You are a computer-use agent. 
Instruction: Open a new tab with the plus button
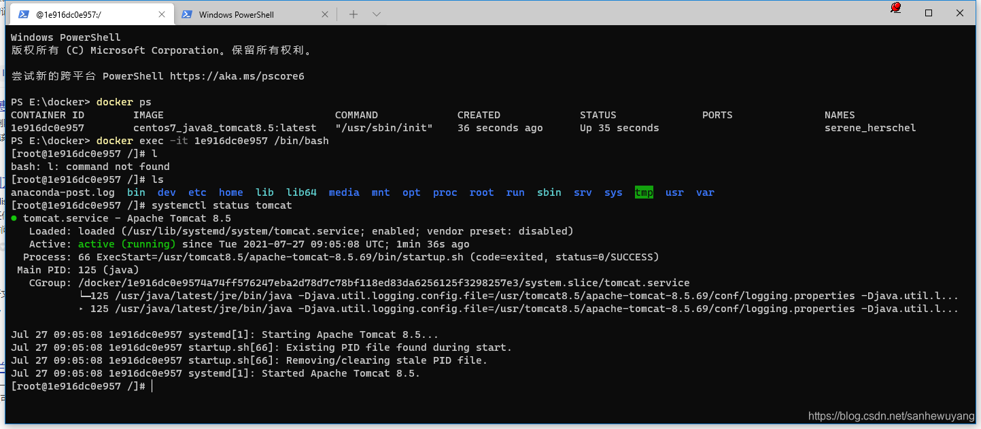[353, 14]
